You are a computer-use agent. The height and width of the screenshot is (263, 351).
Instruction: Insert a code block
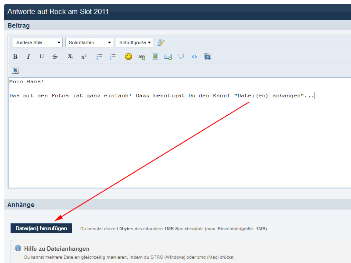click(194, 57)
